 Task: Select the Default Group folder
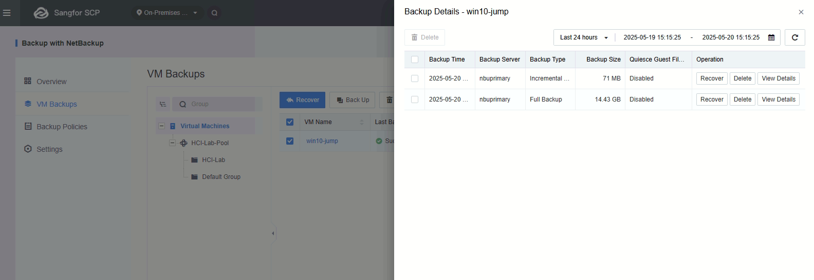pos(221,176)
